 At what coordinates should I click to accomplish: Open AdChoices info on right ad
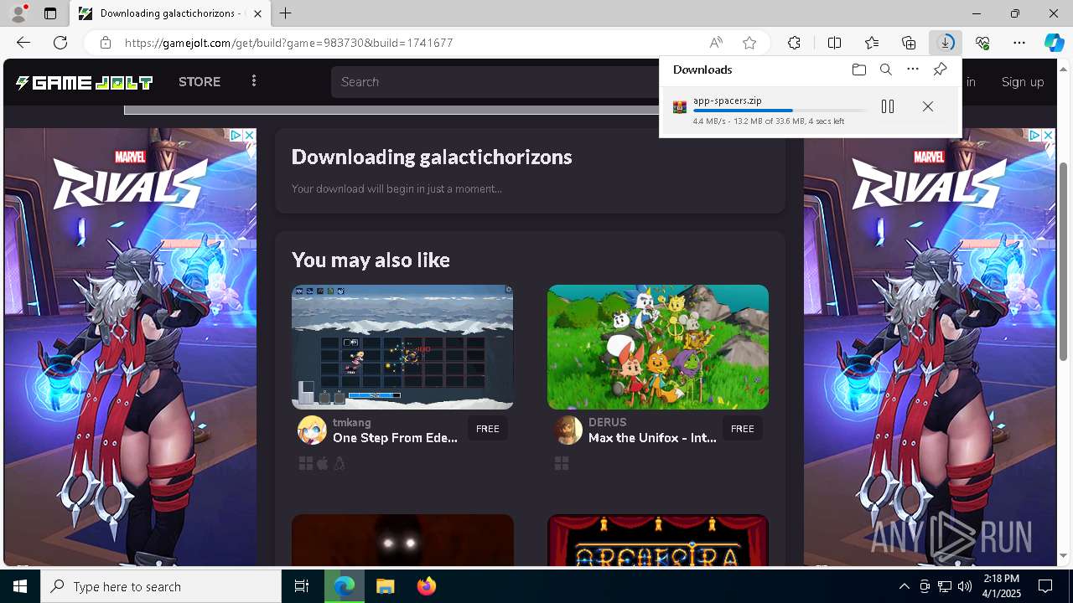(1035, 135)
